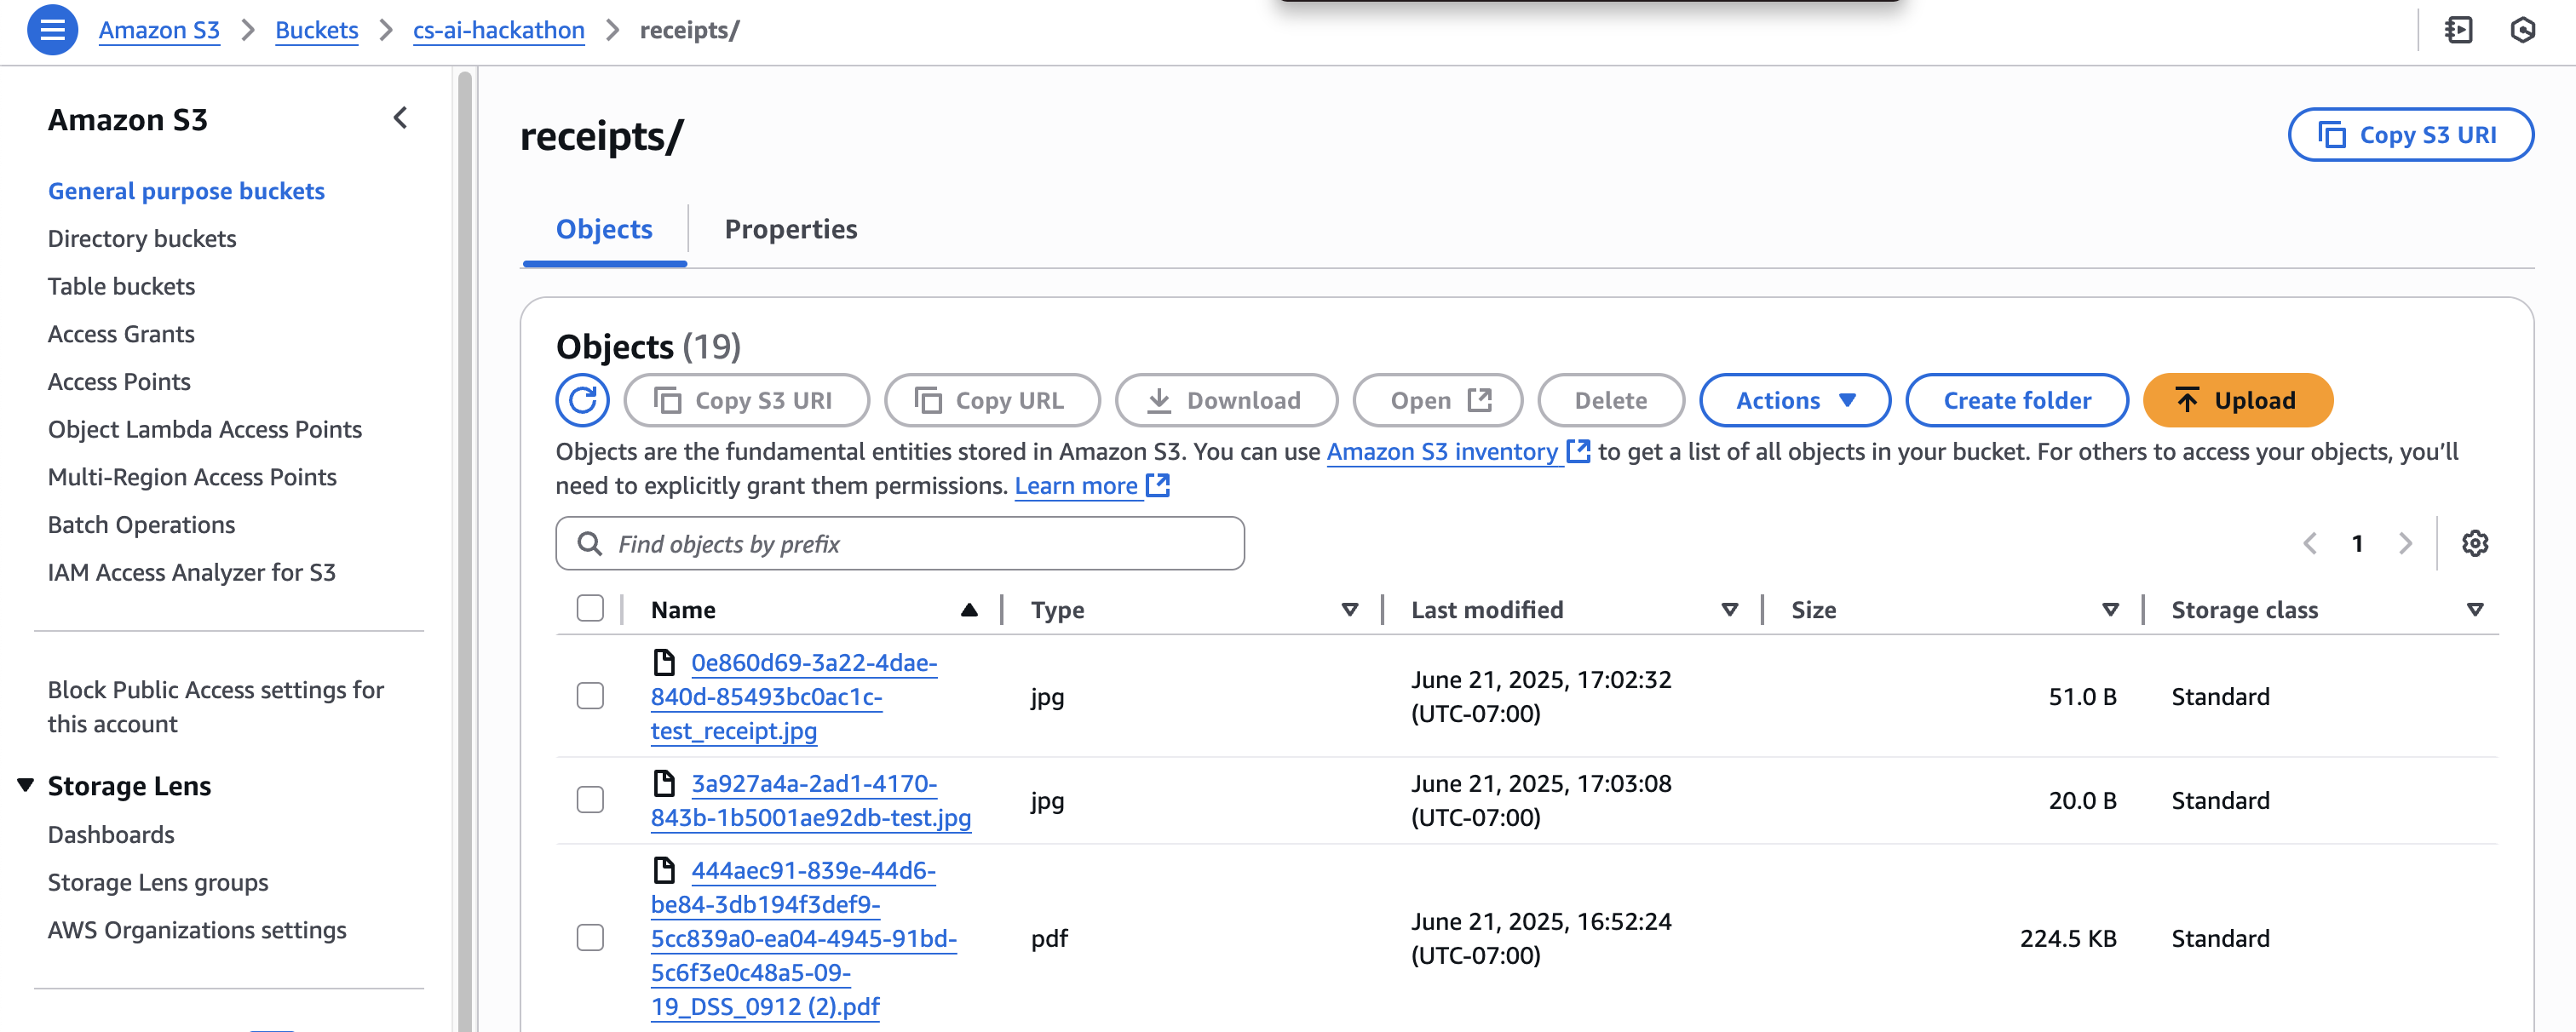Open the Actions dropdown
Screen dimensions: 2576x1032
click(1794, 400)
